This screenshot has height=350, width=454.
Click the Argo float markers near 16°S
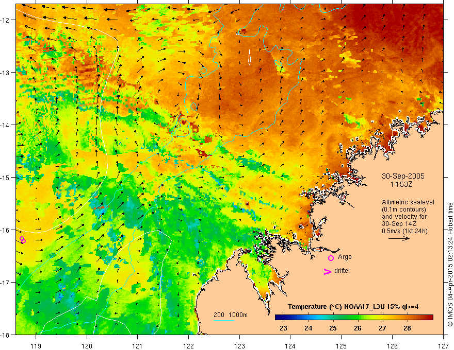click(x=23, y=240)
